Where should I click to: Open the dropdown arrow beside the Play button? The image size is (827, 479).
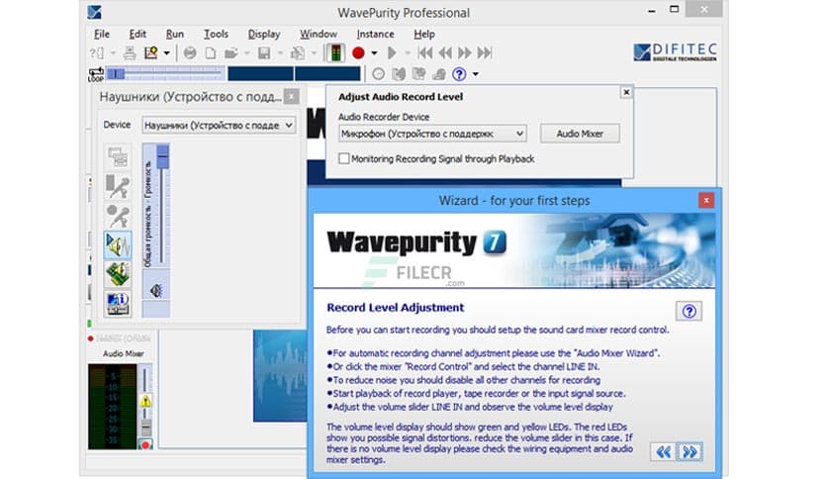coord(407,53)
